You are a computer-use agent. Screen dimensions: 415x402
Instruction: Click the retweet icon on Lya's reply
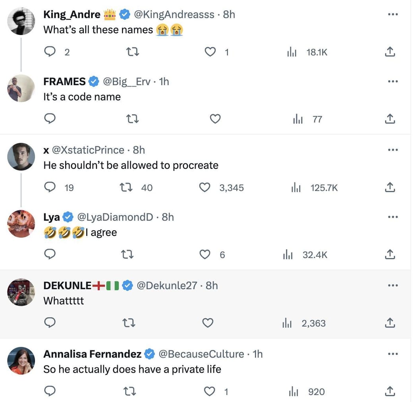[127, 255]
